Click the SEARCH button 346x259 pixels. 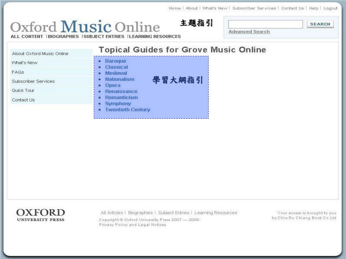(320, 24)
